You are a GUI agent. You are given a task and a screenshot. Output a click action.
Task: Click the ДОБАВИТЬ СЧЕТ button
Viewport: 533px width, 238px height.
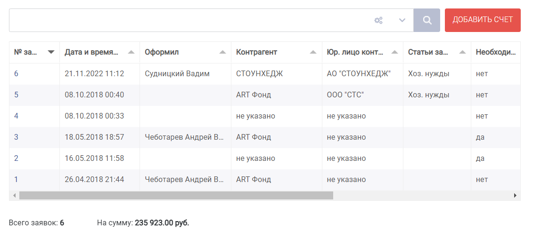(483, 20)
